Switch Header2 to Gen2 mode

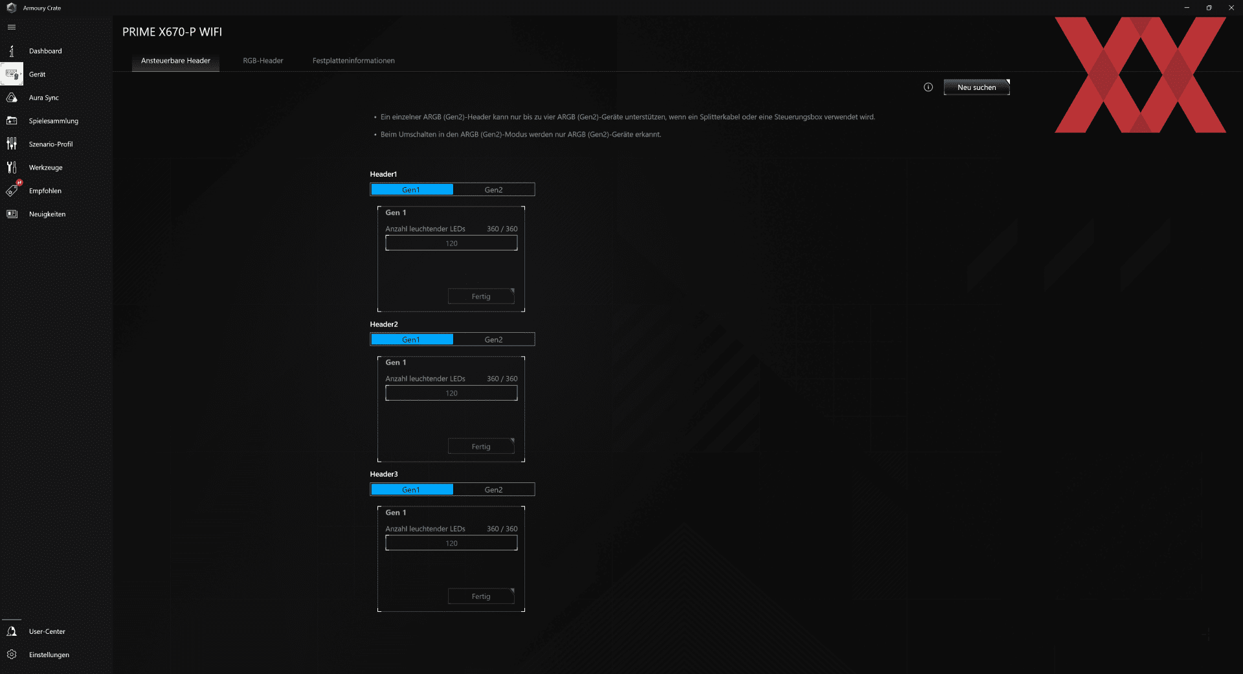(493, 340)
